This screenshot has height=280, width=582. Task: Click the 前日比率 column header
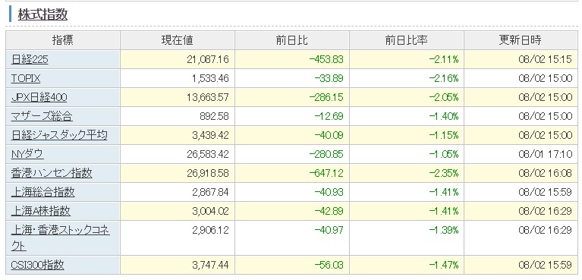407,40
